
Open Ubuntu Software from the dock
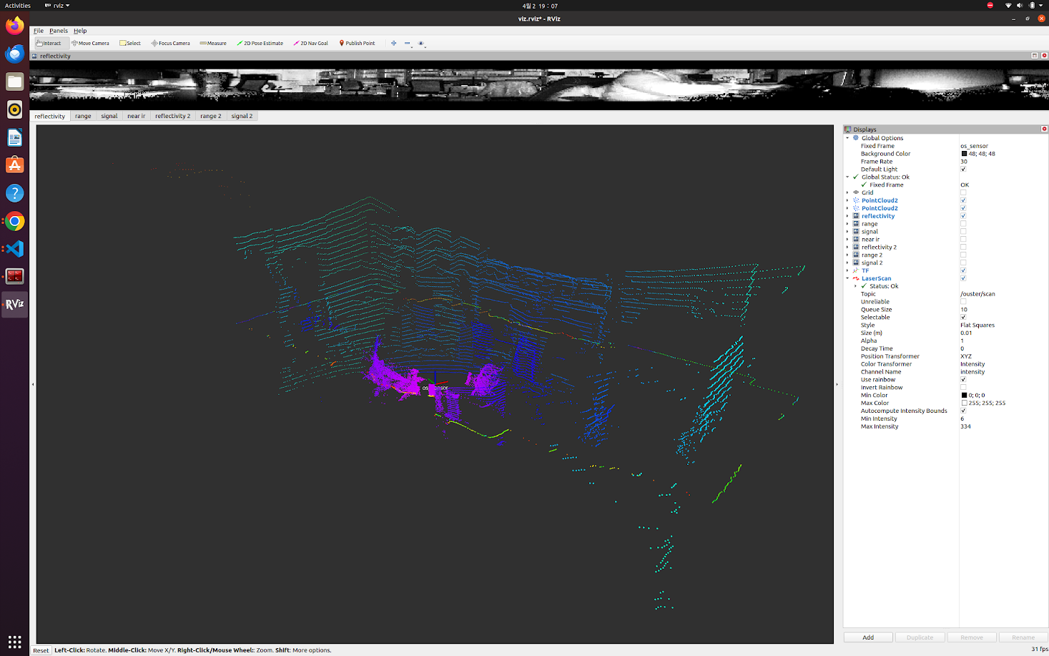[14, 165]
